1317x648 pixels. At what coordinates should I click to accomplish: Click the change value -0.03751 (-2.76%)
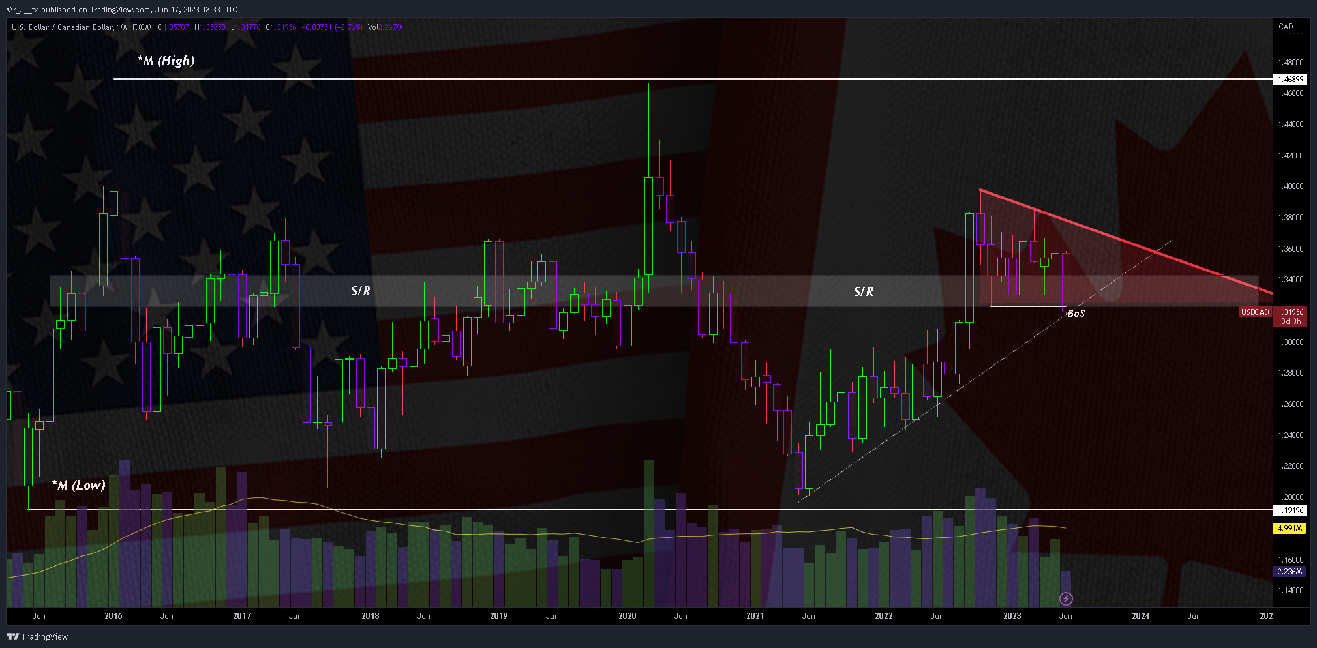[332, 27]
